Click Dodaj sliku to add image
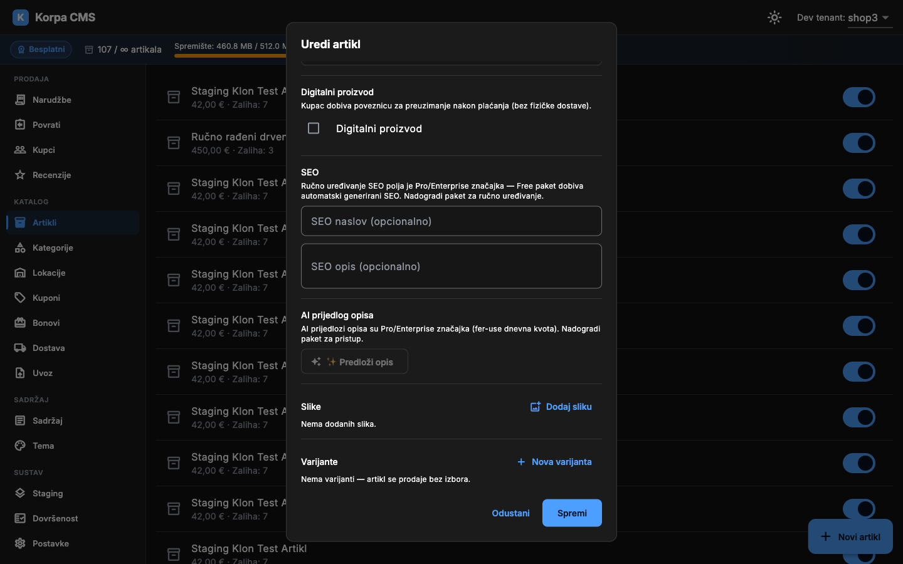This screenshot has height=564, width=903. [x=561, y=407]
